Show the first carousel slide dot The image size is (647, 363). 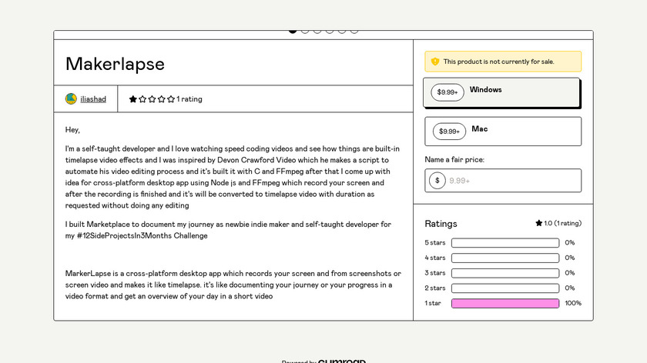[293, 31]
